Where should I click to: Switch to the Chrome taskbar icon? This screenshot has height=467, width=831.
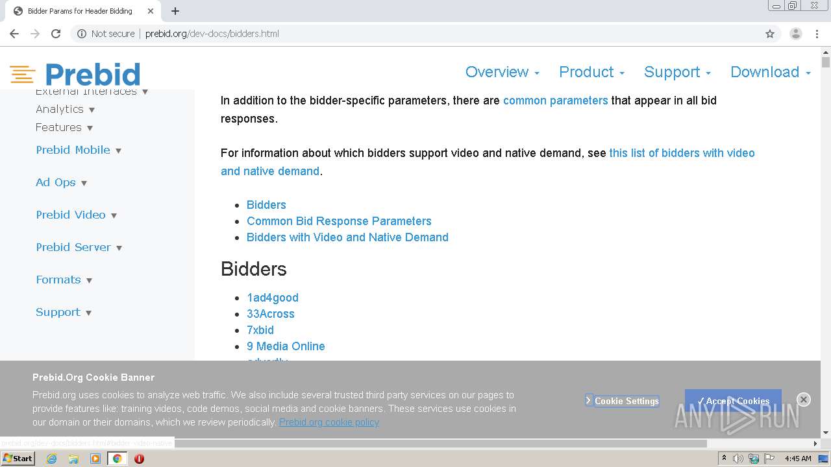pos(118,459)
